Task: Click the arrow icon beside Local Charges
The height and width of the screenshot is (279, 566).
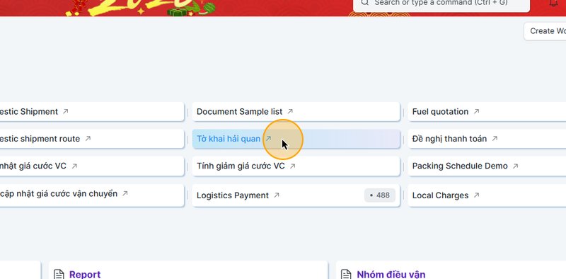Action: click(x=476, y=195)
